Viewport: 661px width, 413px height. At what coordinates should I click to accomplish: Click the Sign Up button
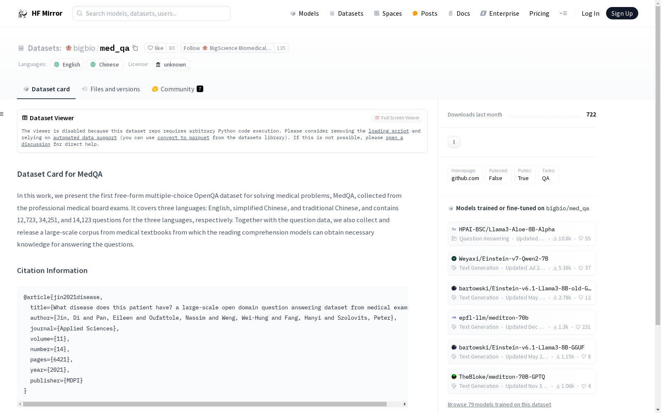622,13
